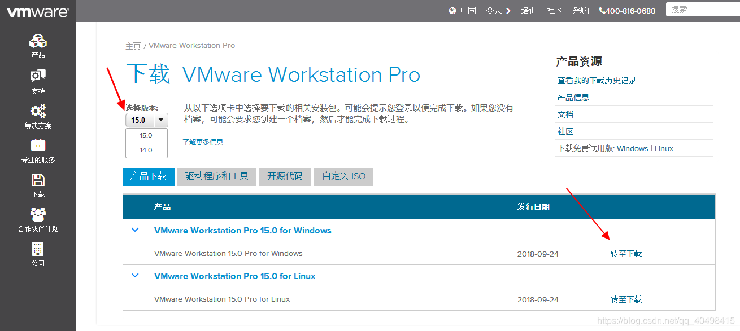Click the globe icon beside 中国
Viewport: 740px width, 331px height.
[452, 11]
